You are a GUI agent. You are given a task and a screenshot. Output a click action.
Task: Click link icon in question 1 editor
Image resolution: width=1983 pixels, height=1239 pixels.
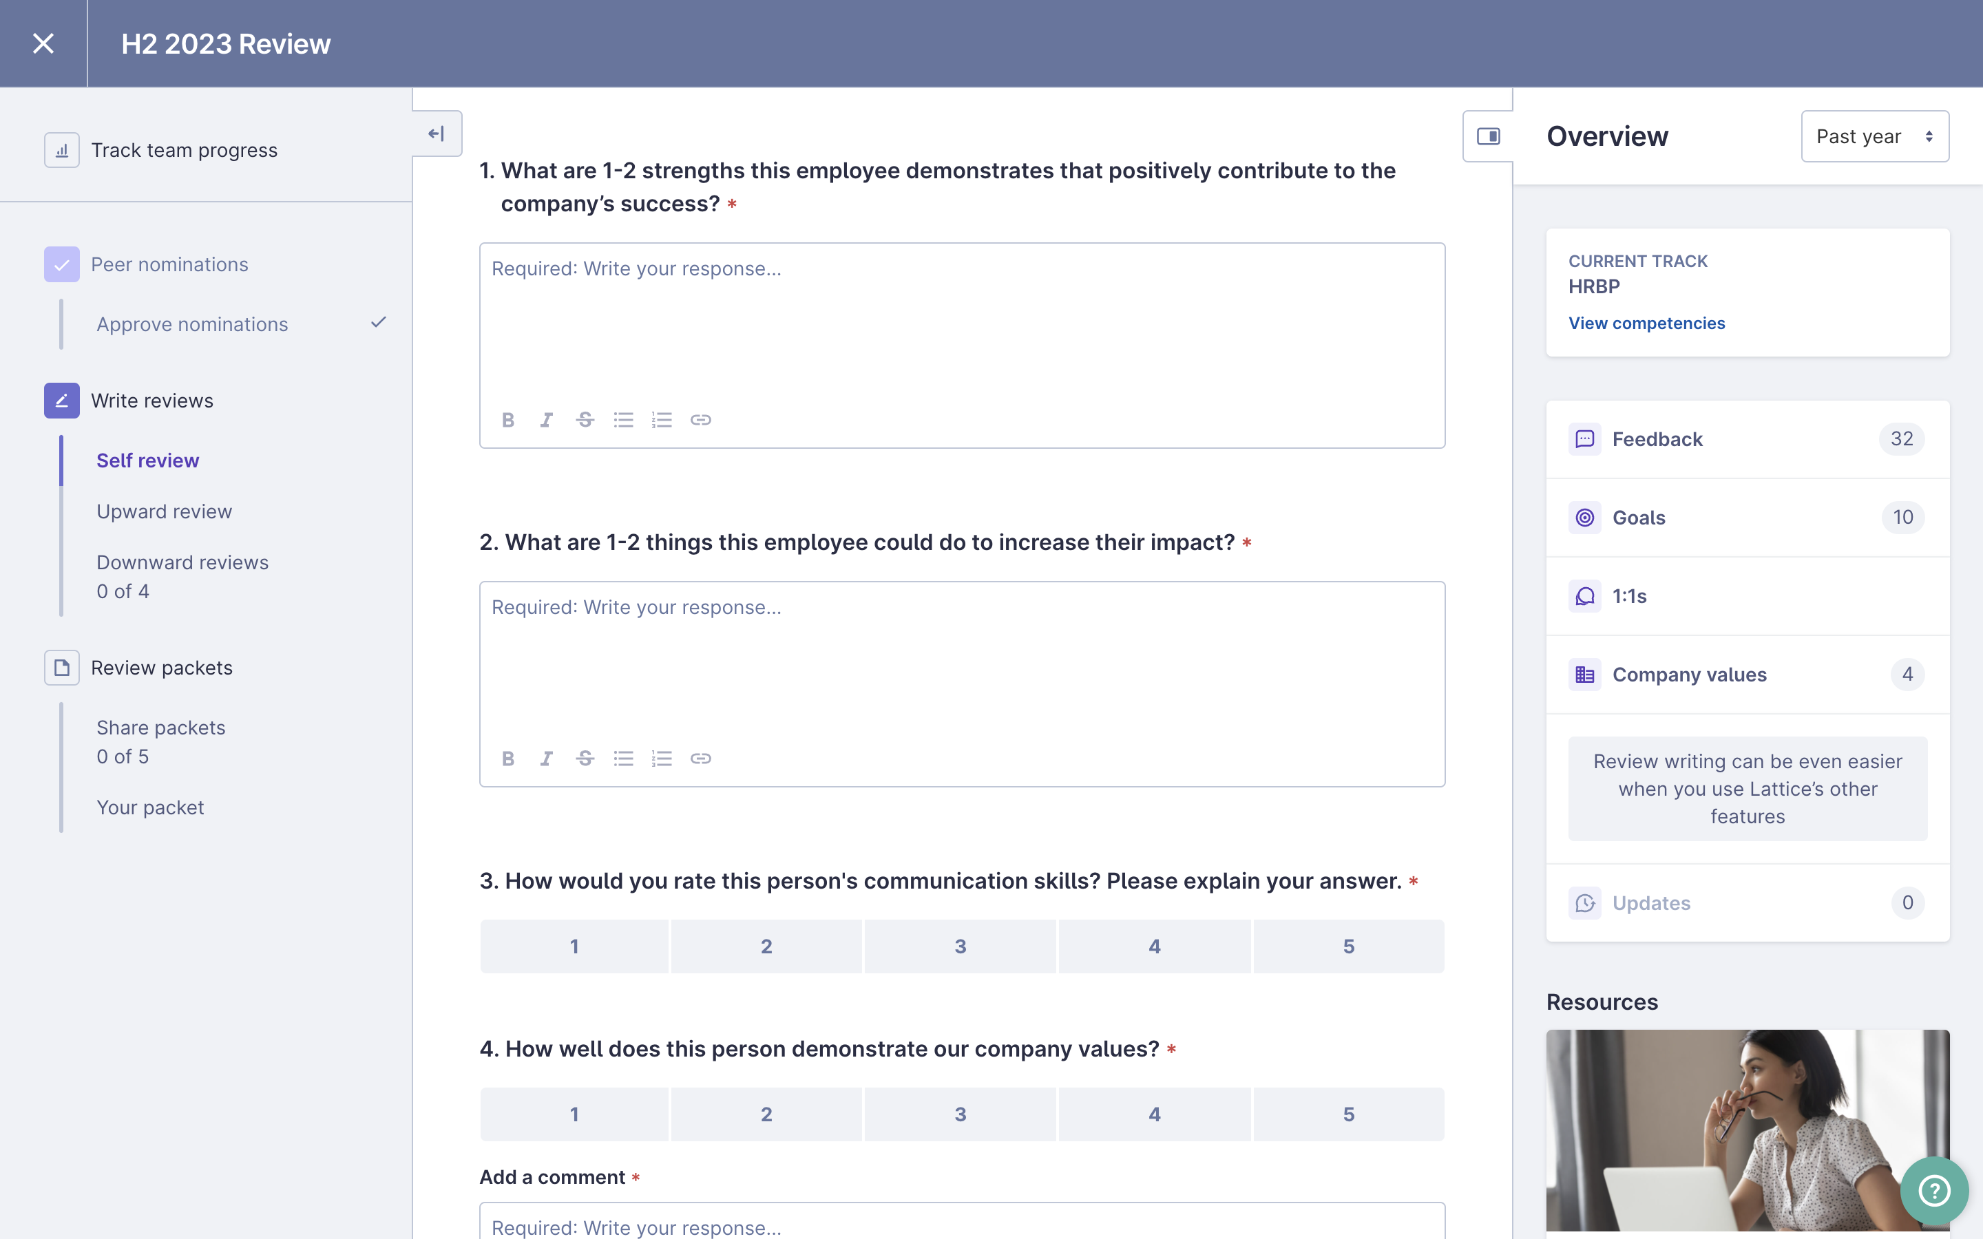point(701,420)
